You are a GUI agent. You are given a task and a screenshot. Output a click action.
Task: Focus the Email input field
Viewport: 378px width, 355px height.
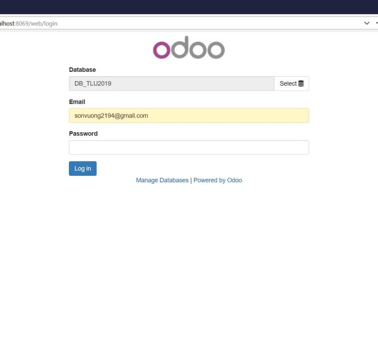click(189, 115)
